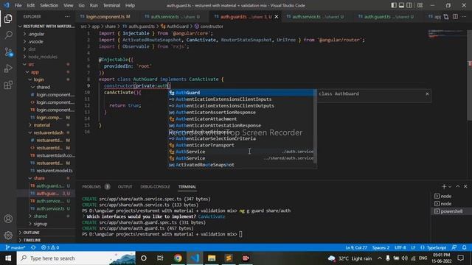Collapse the src folder
The image size is (472, 265).
coord(31,64)
